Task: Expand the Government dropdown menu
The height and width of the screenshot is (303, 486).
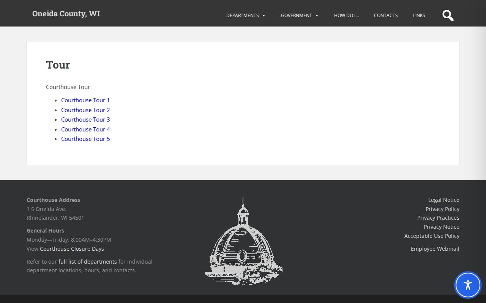Action: click(300, 16)
